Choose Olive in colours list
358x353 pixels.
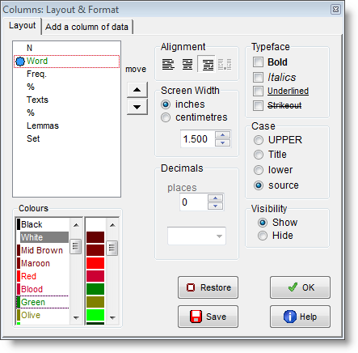(x=43, y=315)
